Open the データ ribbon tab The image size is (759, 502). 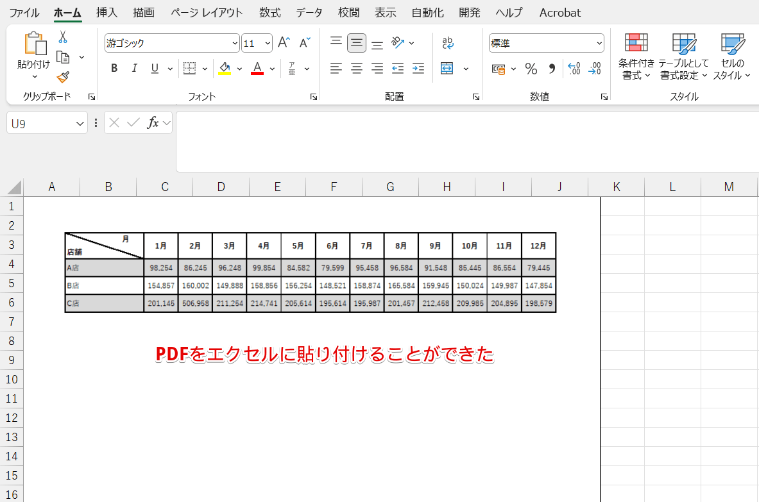click(x=309, y=12)
